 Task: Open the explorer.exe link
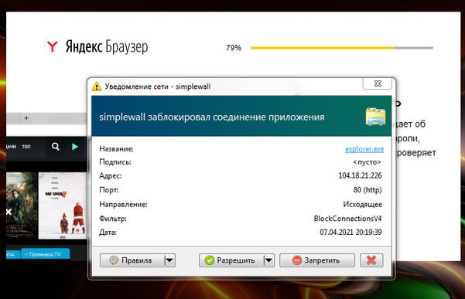(x=364, y=149)
